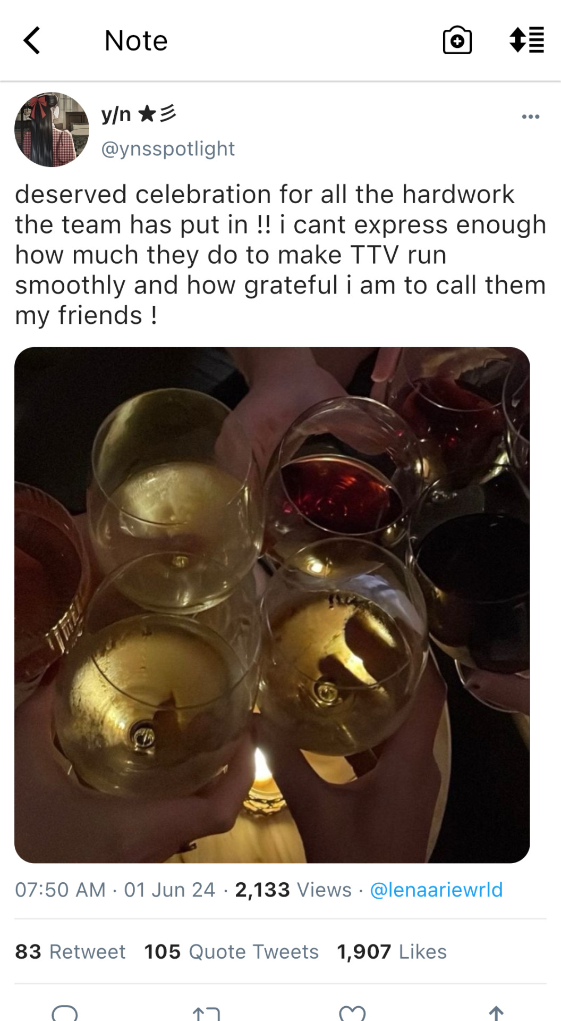Viewport: 561px width, 1021px height.
Task: Tap the retweet arrows icon
Action: tap(206, 1013)
